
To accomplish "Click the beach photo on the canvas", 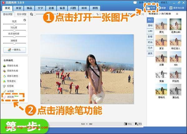I will pos(87,69).
